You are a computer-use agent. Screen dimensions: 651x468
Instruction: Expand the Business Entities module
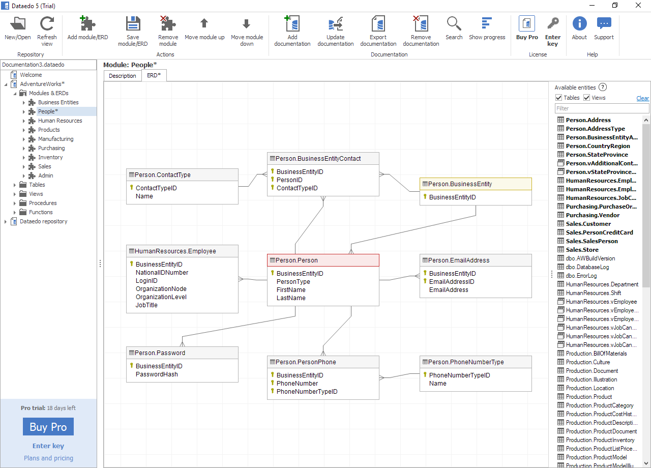point(23,102)
